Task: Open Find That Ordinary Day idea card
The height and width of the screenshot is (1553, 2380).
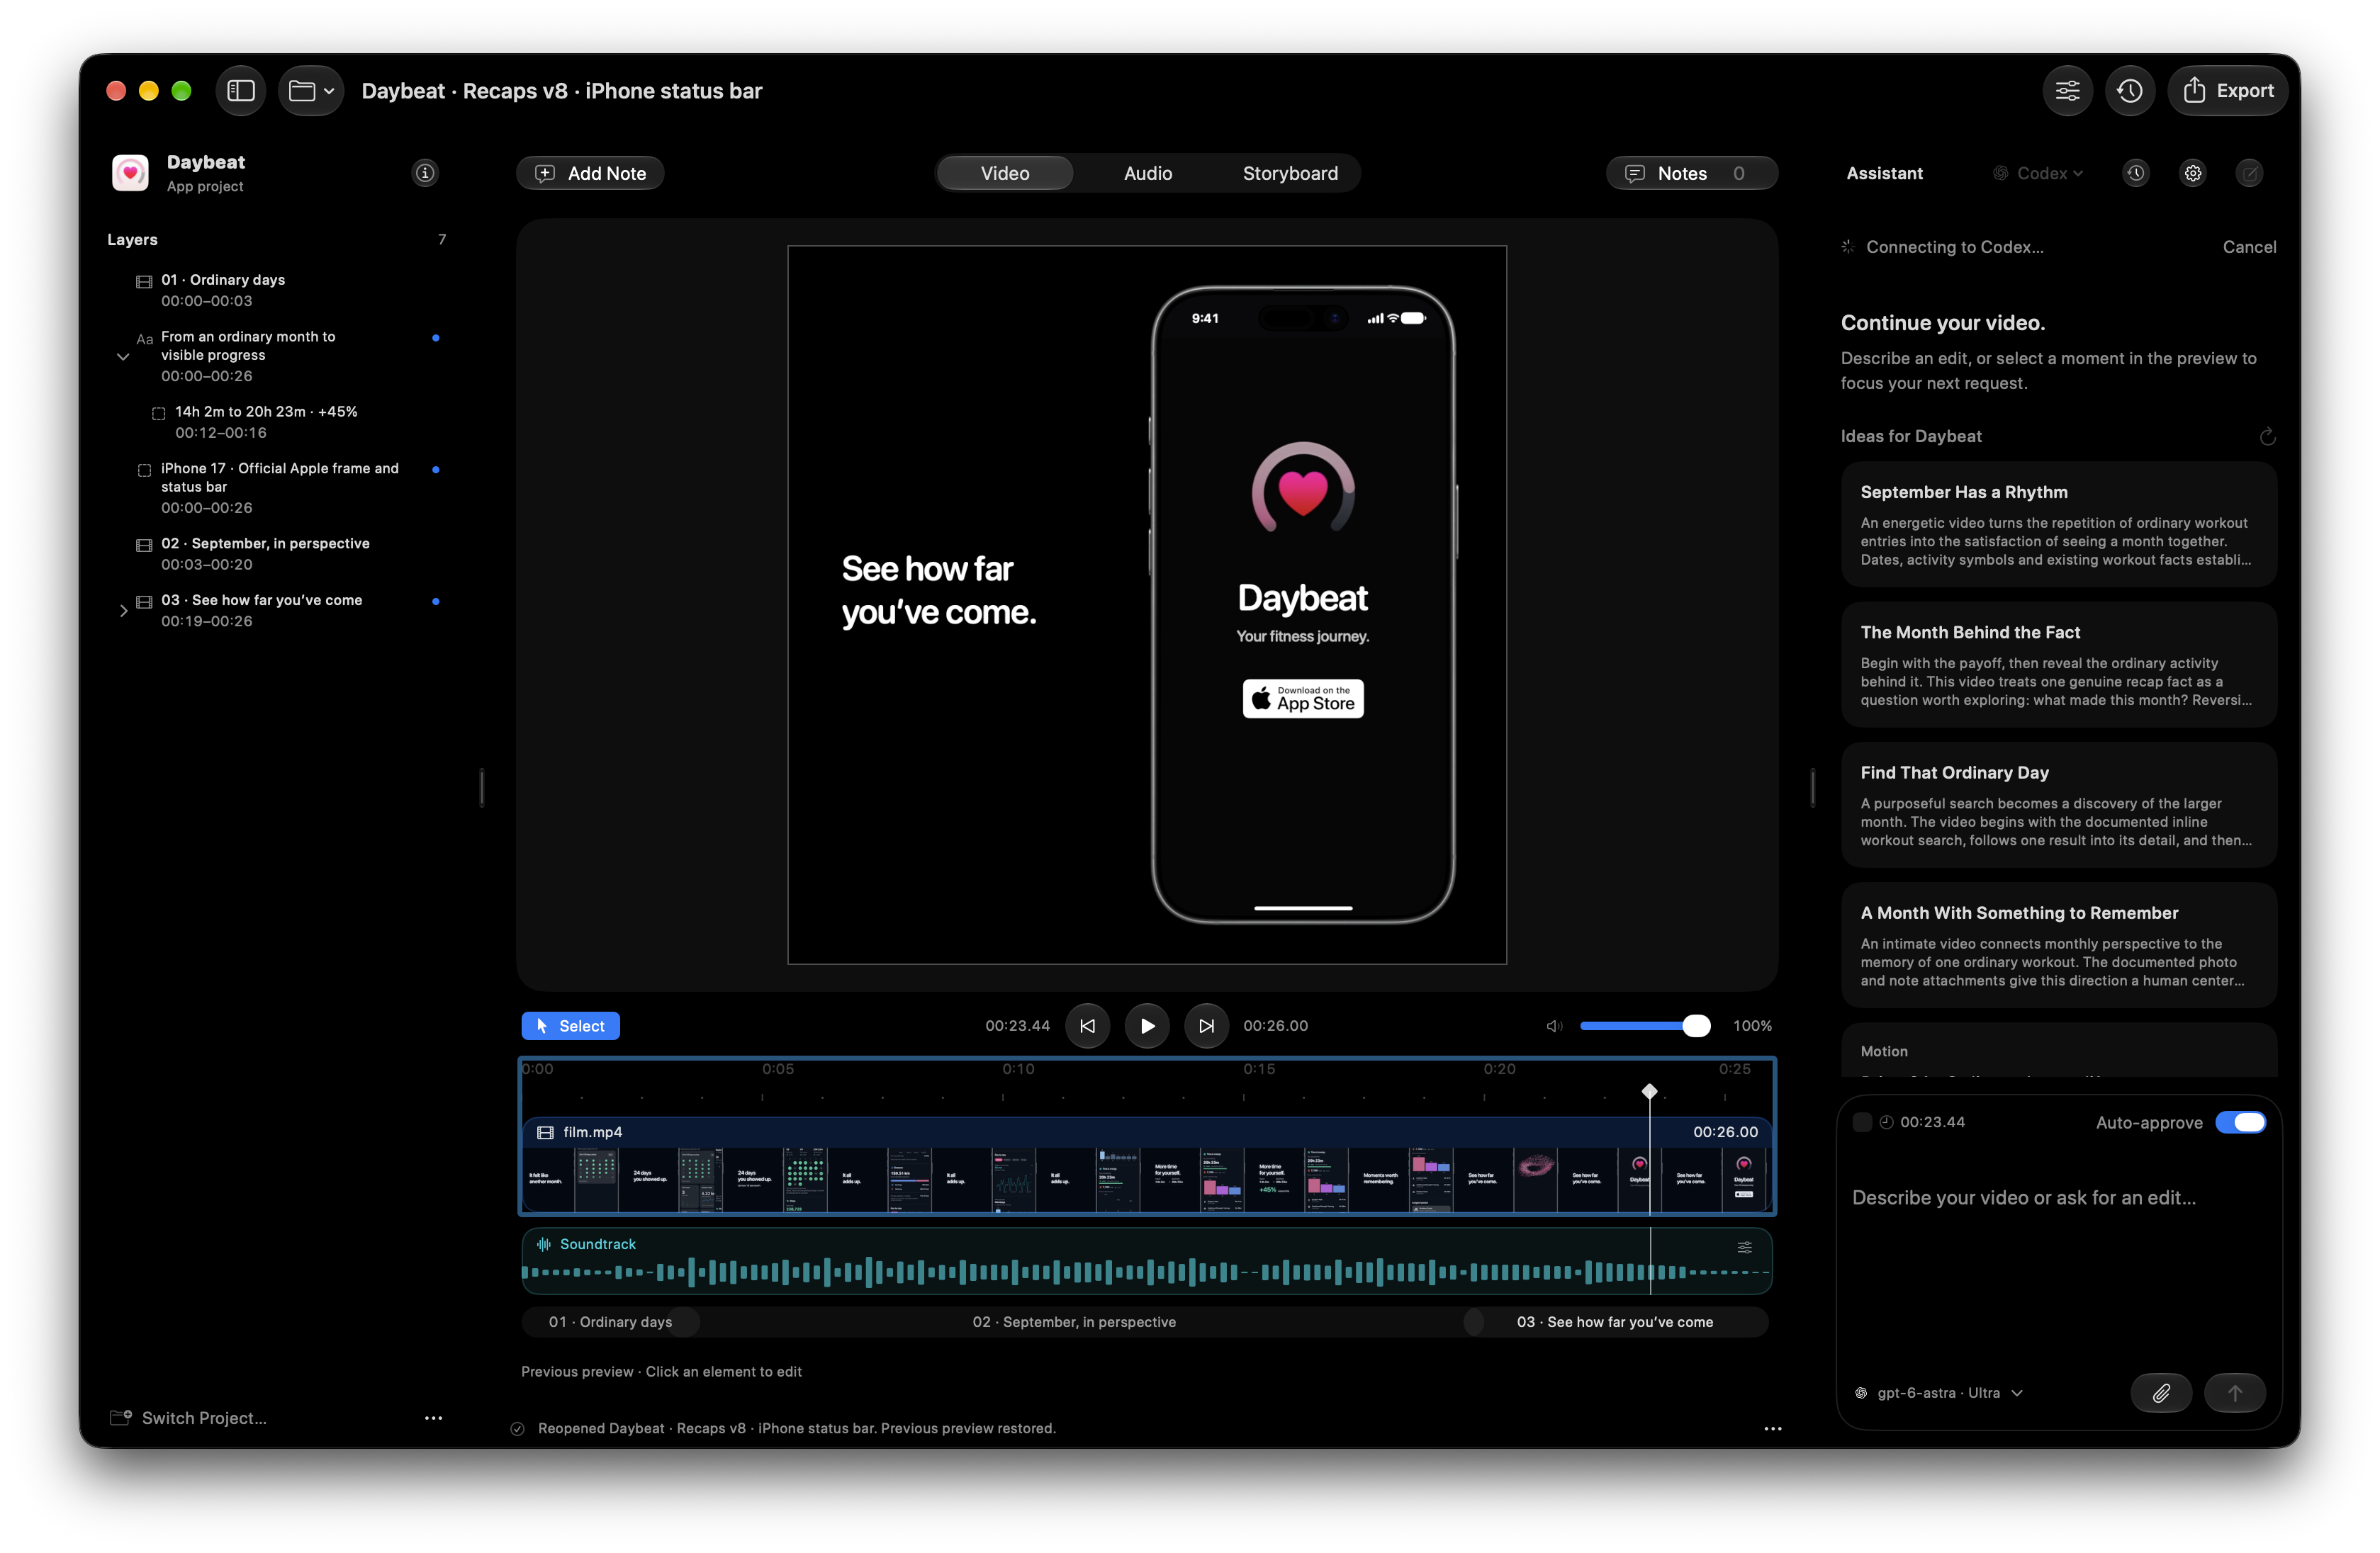Action: point(2058,804)
